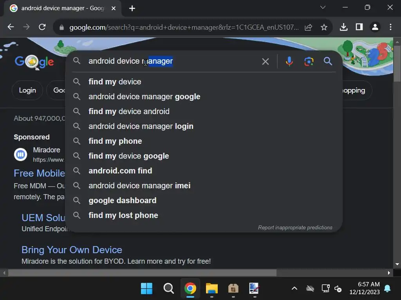401x300 pixels.
Task: Open the "Bring Your Own Device" link
Action: pos(72,250)
